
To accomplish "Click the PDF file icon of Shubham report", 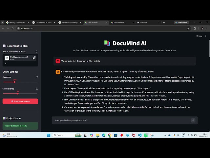I will pyautogui.click(x=7, y=58).
